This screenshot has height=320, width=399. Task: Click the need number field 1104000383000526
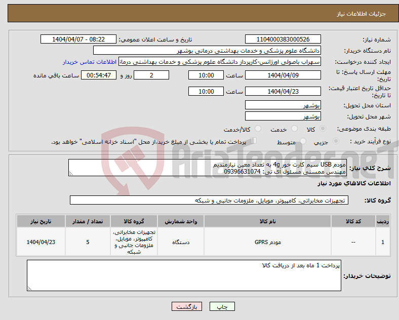point(283,39)
